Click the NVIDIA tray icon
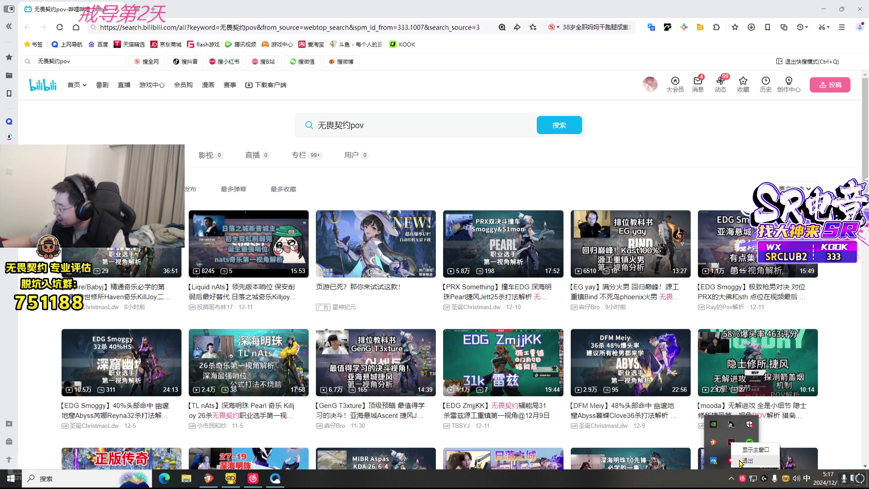This screenshot has width=869, height=489. pos(713,424)
